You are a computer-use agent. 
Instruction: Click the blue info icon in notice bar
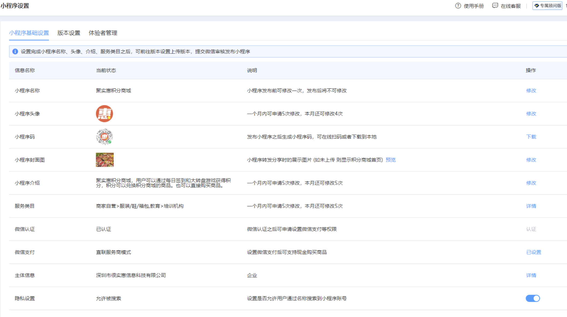[15, 52]
